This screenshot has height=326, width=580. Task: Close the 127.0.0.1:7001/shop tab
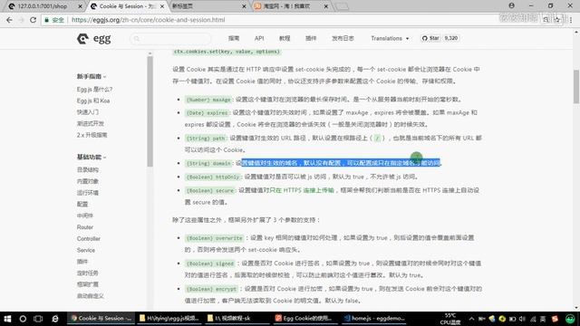pos(81,6)
